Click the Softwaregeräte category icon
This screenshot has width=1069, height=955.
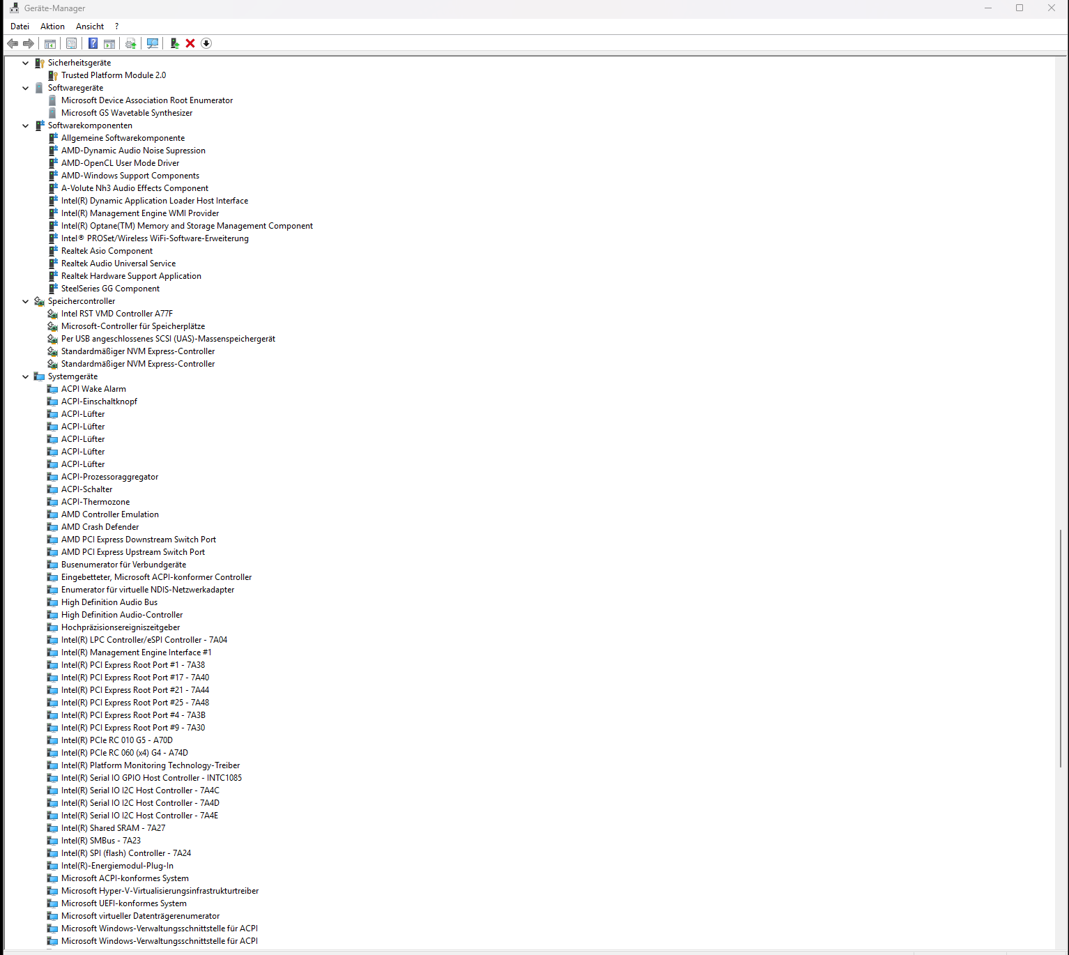[x=40, y=88]
